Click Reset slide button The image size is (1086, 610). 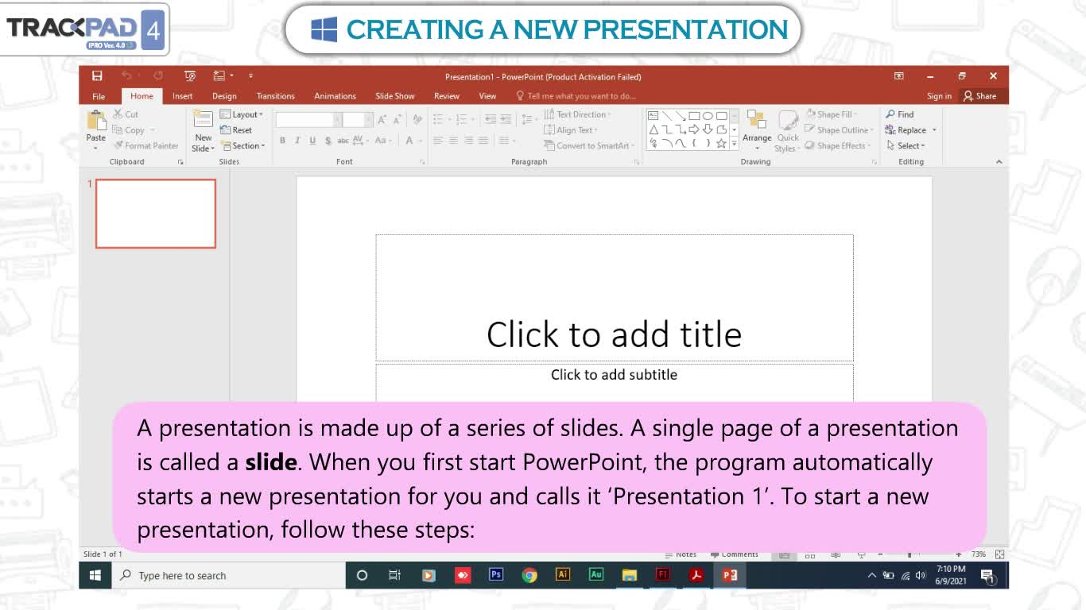point(236,130)
